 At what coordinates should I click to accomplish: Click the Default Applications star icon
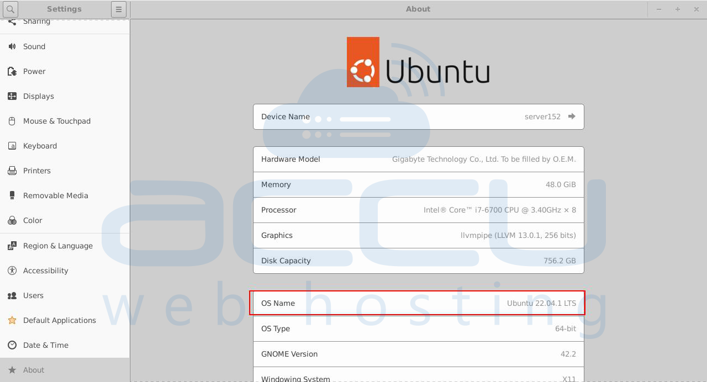[x=12, y=320]
